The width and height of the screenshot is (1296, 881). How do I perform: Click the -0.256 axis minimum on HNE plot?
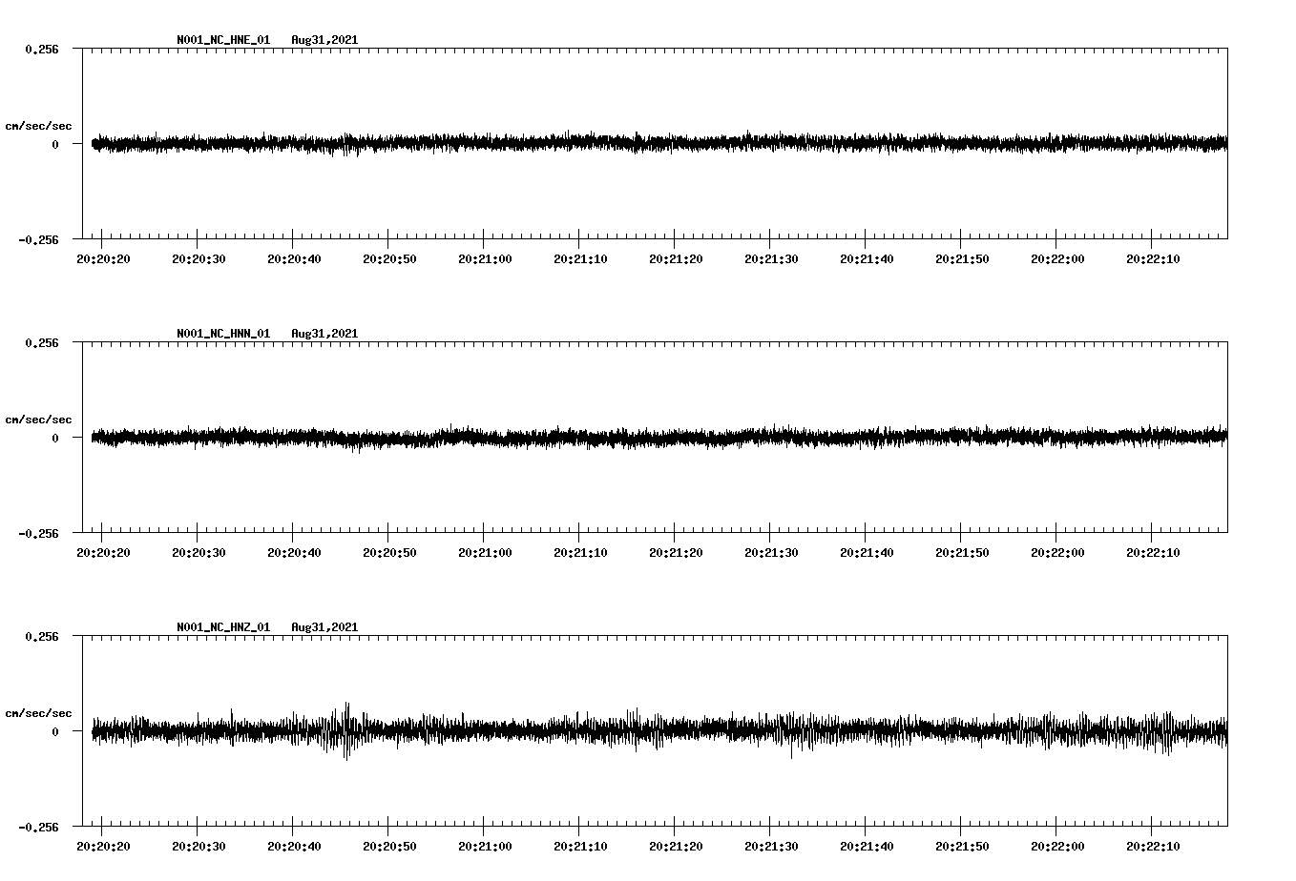38,240
